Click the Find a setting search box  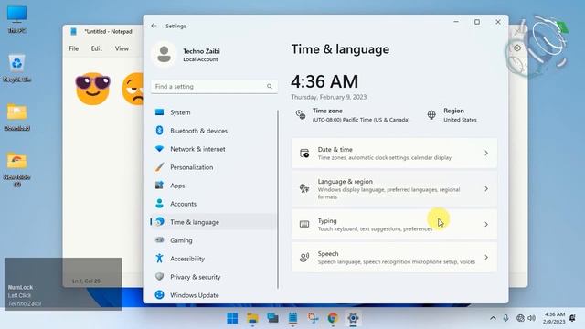coord(214,86)
